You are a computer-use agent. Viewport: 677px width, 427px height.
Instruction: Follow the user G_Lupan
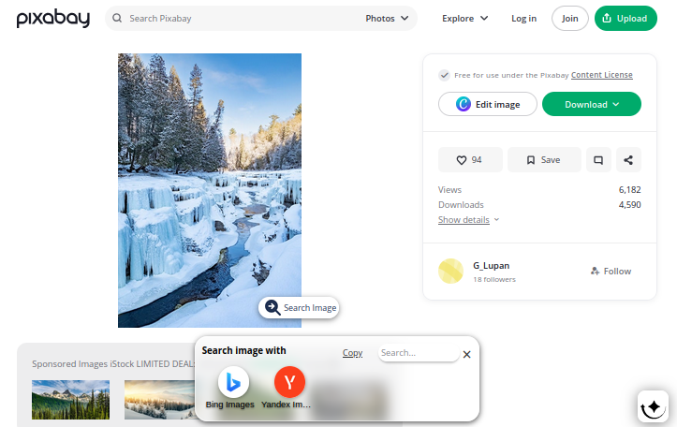(x=611, y=272)
